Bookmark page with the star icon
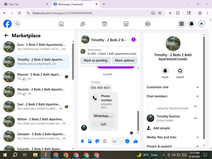The height and width of the screenshot is (159, 212). 160,13
